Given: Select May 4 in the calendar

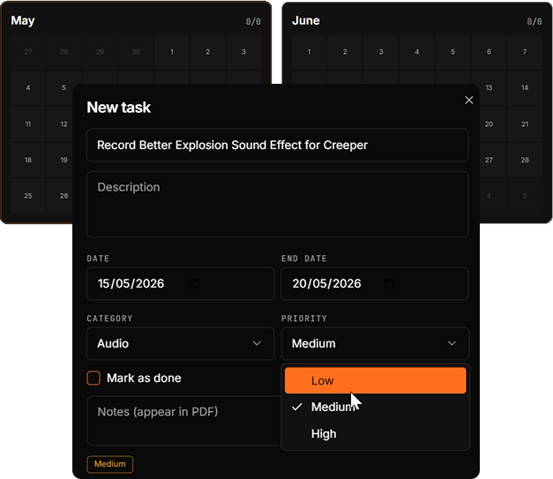Looking at the screenshot, I should (x=28, y=87).
